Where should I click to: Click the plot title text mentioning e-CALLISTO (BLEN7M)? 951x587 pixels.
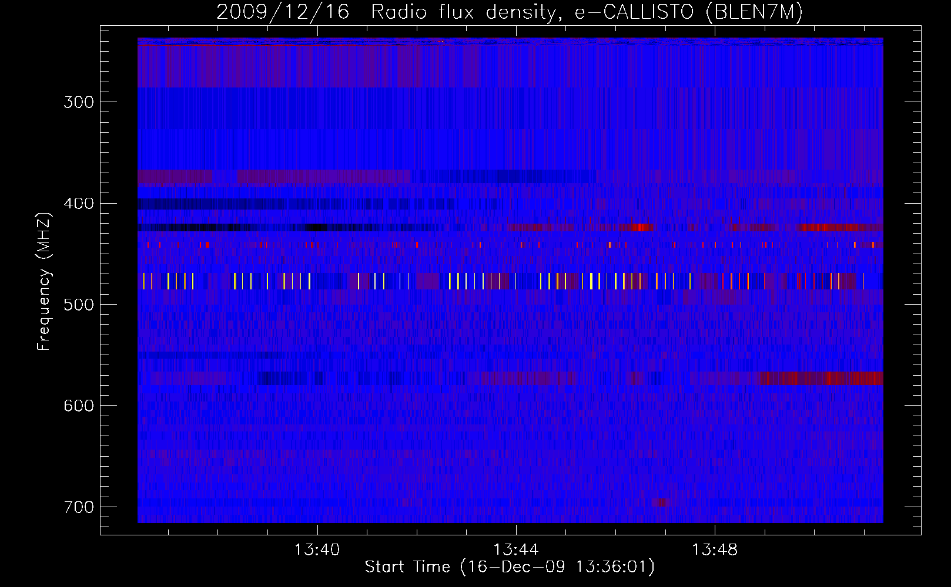click(510, 12)
